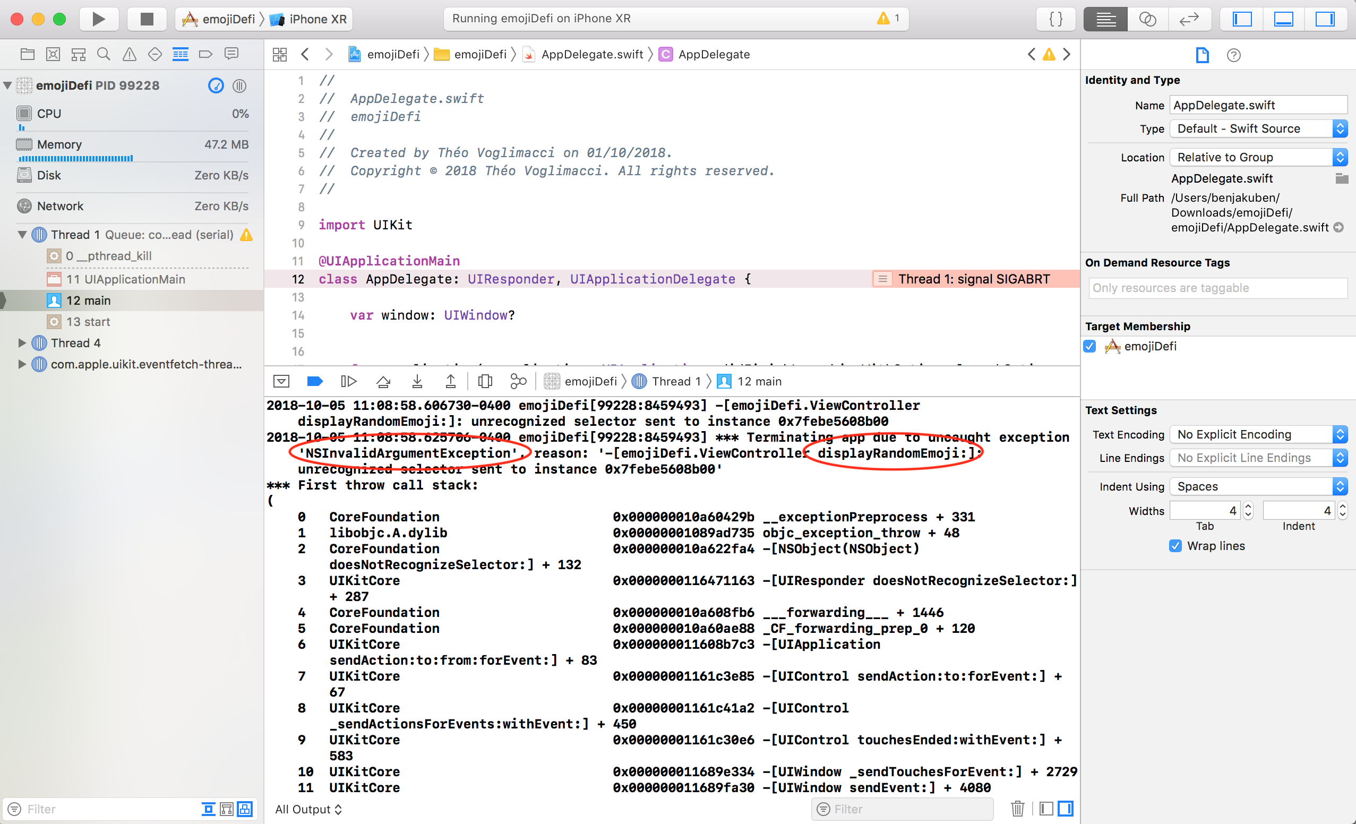Click the console Filter field
The height and width of the screenshot is (824, 1356).
(903, 809)
